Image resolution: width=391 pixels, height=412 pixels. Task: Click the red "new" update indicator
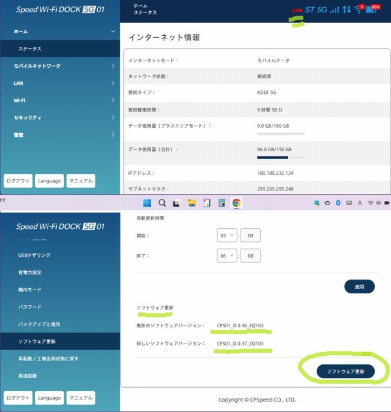pyautogui.click(x=297, y=10)
